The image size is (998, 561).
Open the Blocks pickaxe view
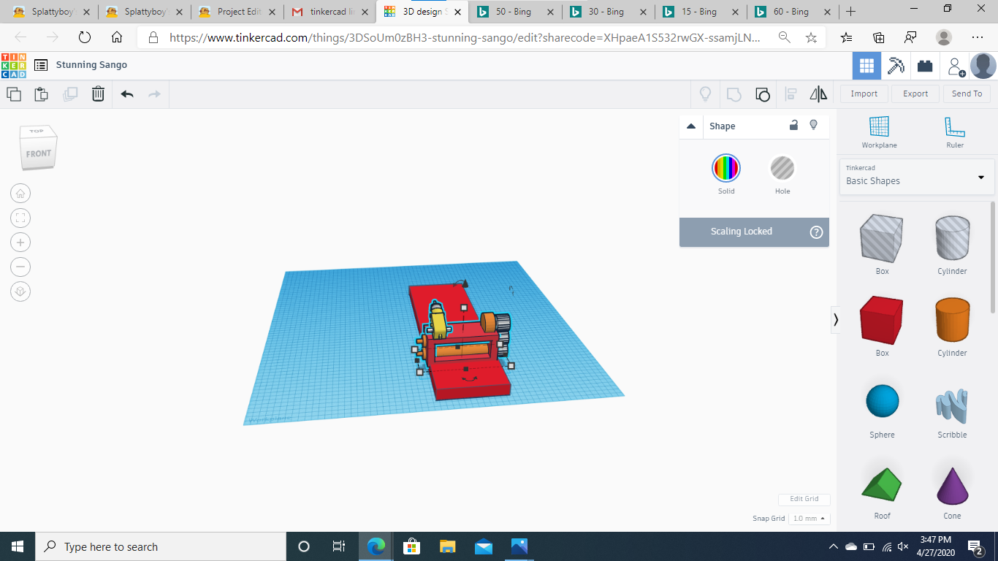coord(896,66)
